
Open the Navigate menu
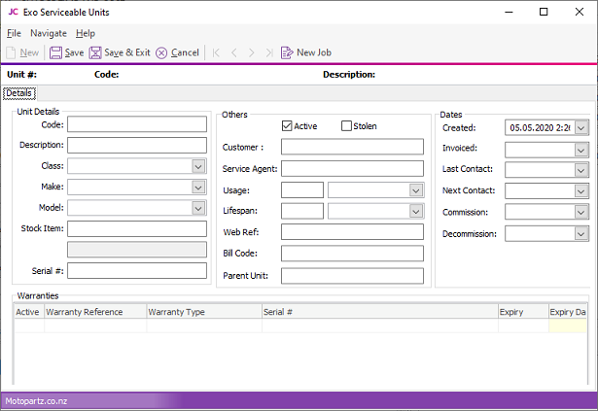tap(49, 33)
